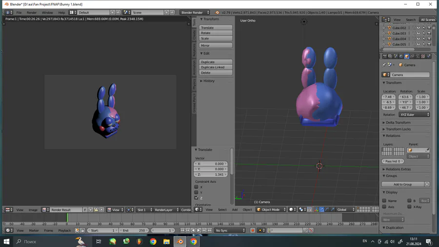The width and height of the screenshot is (439, 247).
Task: Select the scale manipulator icon
Action: point(333,209)
